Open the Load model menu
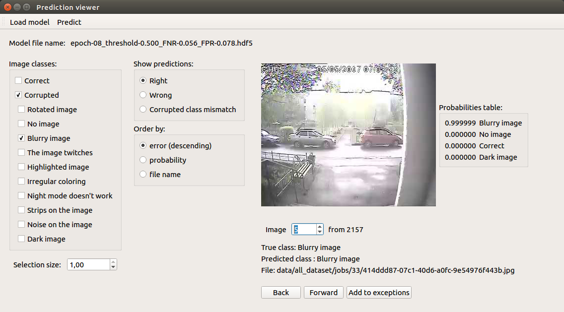 pyautogui.click(x=30, y=22)
